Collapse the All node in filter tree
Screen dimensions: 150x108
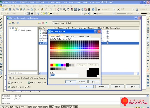point(10,28)
